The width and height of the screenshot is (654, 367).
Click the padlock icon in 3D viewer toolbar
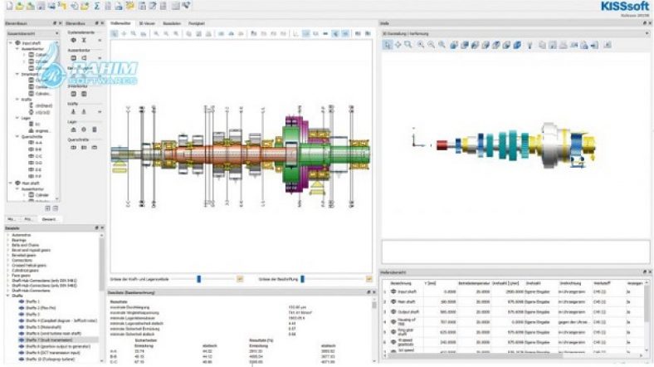(584, 45)
